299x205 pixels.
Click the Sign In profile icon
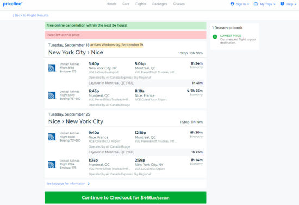[x=232, y=4]
